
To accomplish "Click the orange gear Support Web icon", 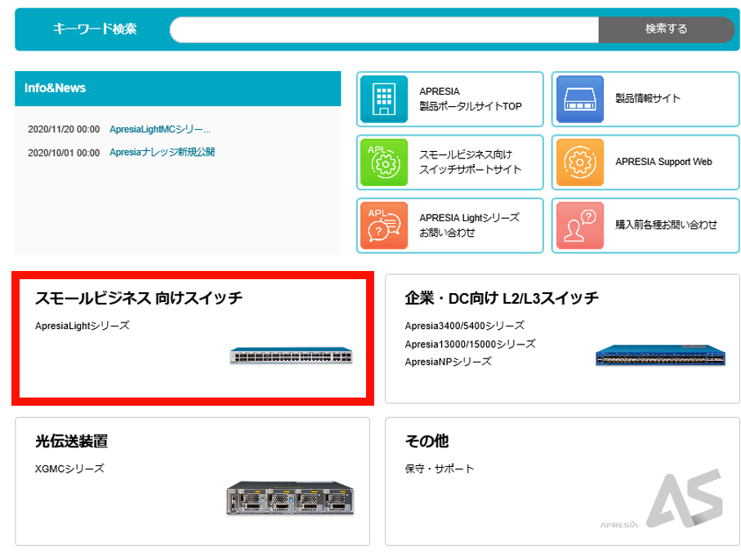I will [x=580, y=162].
